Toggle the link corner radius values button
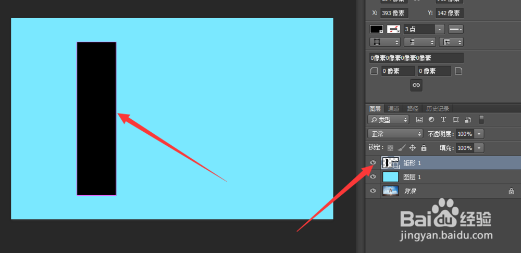This screenshot has height=253, width=521. [416, 85]
